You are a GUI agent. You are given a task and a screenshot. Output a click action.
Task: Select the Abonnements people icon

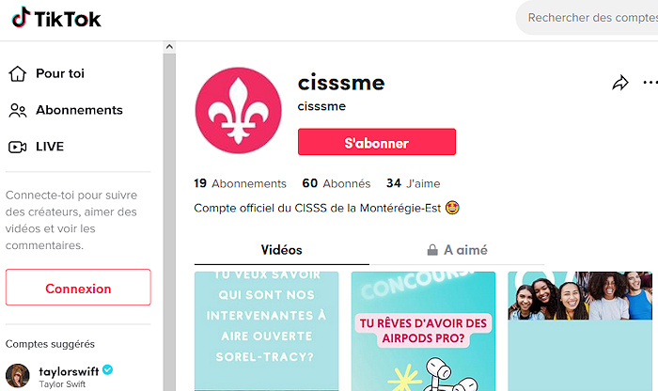coord(18,110)
